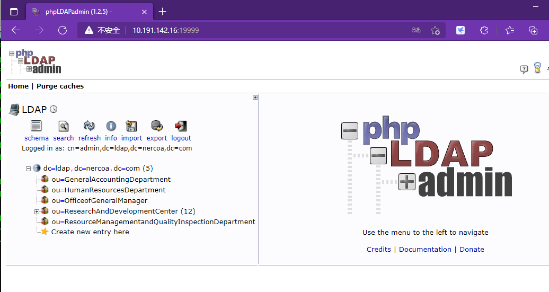The width and height of the screenshot is (549, 292).
Task: Go back with the browser arrow
Action: (16, 30)
